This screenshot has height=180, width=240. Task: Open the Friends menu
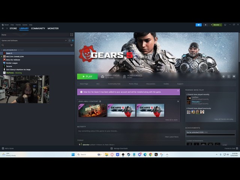click(x=18, y=25)
